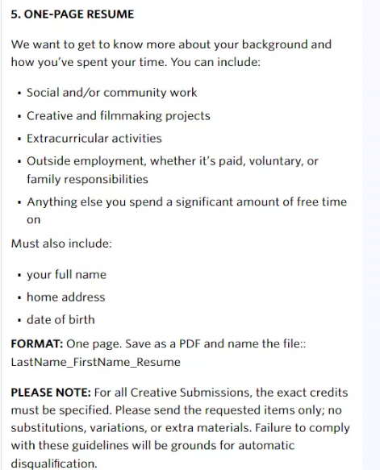
Task: Click 'LastName_FirstName_Resume' file name text
Action: coord(96,362)
